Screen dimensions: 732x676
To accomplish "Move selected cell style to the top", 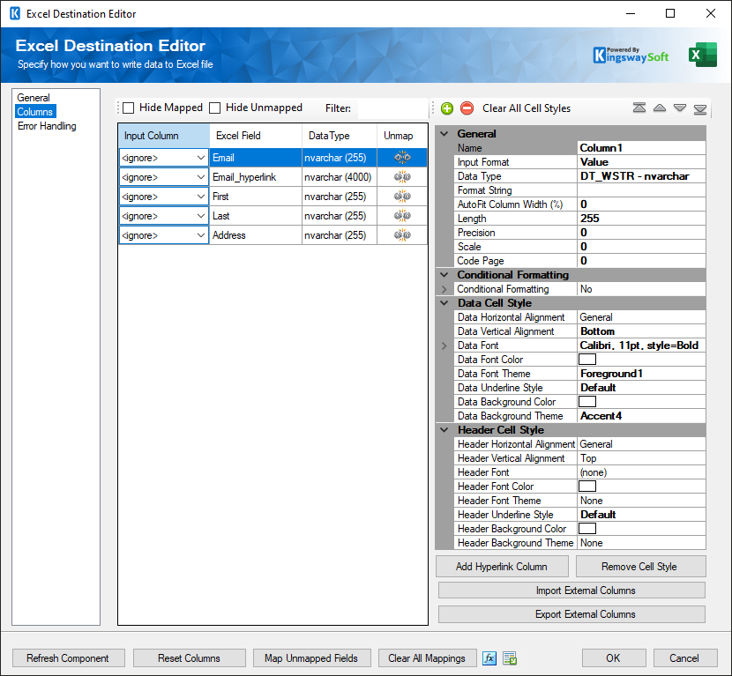I will click(x=639, y=108).
